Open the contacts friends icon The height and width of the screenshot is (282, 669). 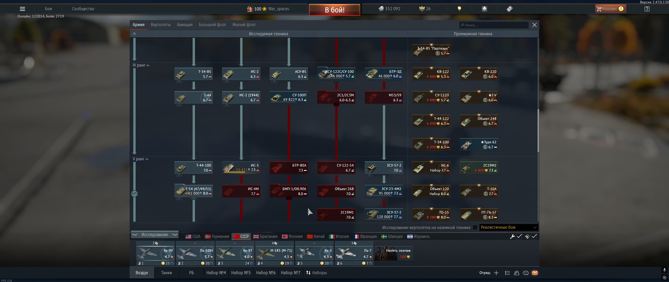pyautogui.click(x=516, y=273)
